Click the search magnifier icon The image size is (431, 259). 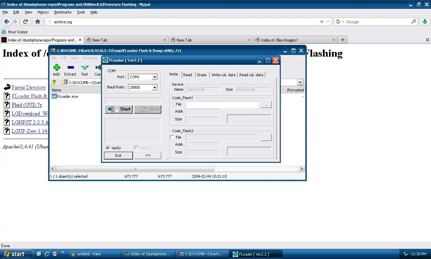click(414, 22)
